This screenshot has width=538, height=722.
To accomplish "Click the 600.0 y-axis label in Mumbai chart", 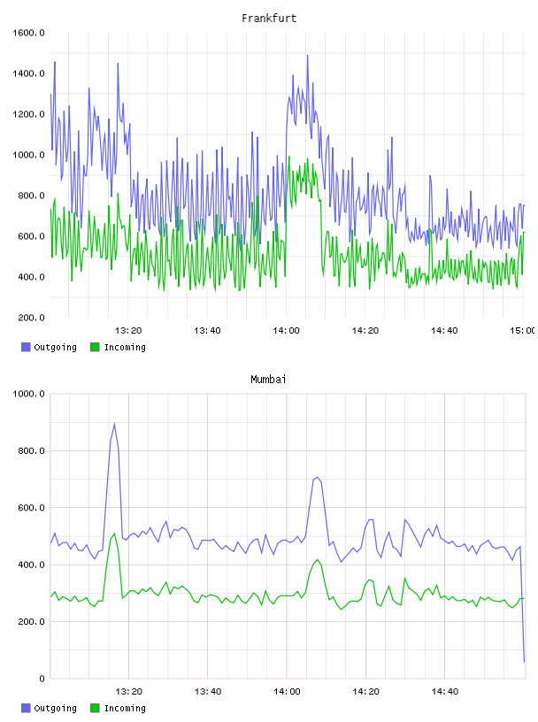I will point(31,508).
